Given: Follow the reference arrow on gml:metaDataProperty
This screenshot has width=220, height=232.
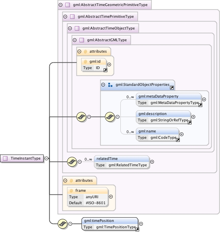Looking at the screenshot, I should click(200, 105).
